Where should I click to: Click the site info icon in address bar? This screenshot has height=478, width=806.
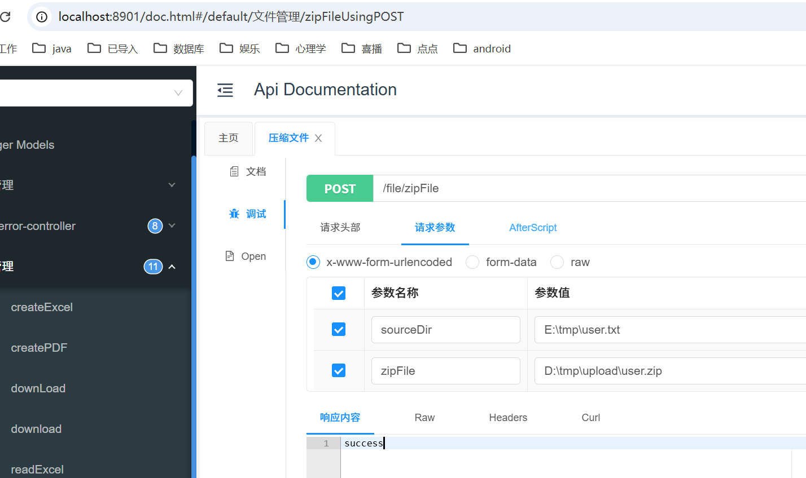pyautogui.click(x=41, y=16)
